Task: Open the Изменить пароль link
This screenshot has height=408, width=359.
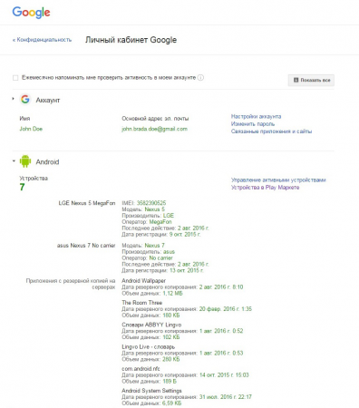Action: coord(253,124)
